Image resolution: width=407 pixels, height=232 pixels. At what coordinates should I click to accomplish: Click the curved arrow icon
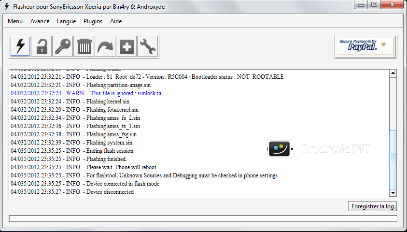click(105, 46)
